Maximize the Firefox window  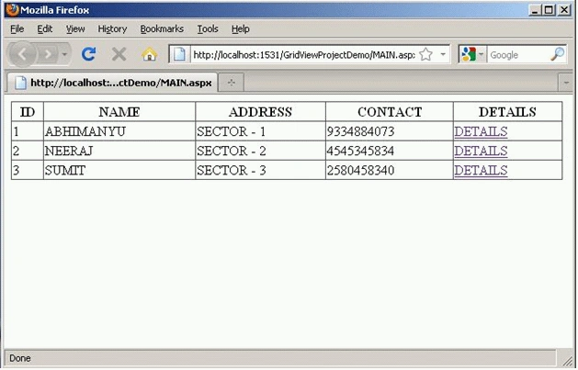[x=549, y=10]
